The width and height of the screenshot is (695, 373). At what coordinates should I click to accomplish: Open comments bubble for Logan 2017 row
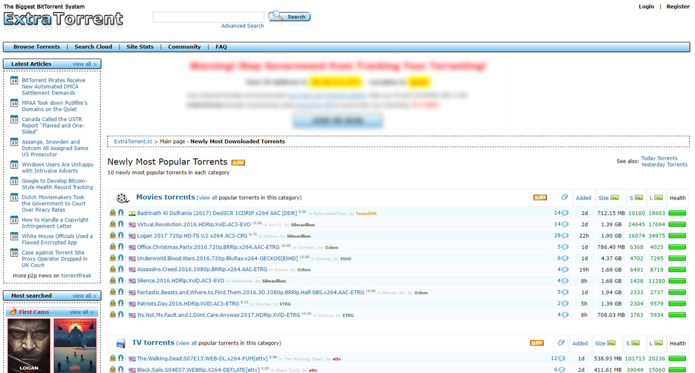(x=565, y=236)
